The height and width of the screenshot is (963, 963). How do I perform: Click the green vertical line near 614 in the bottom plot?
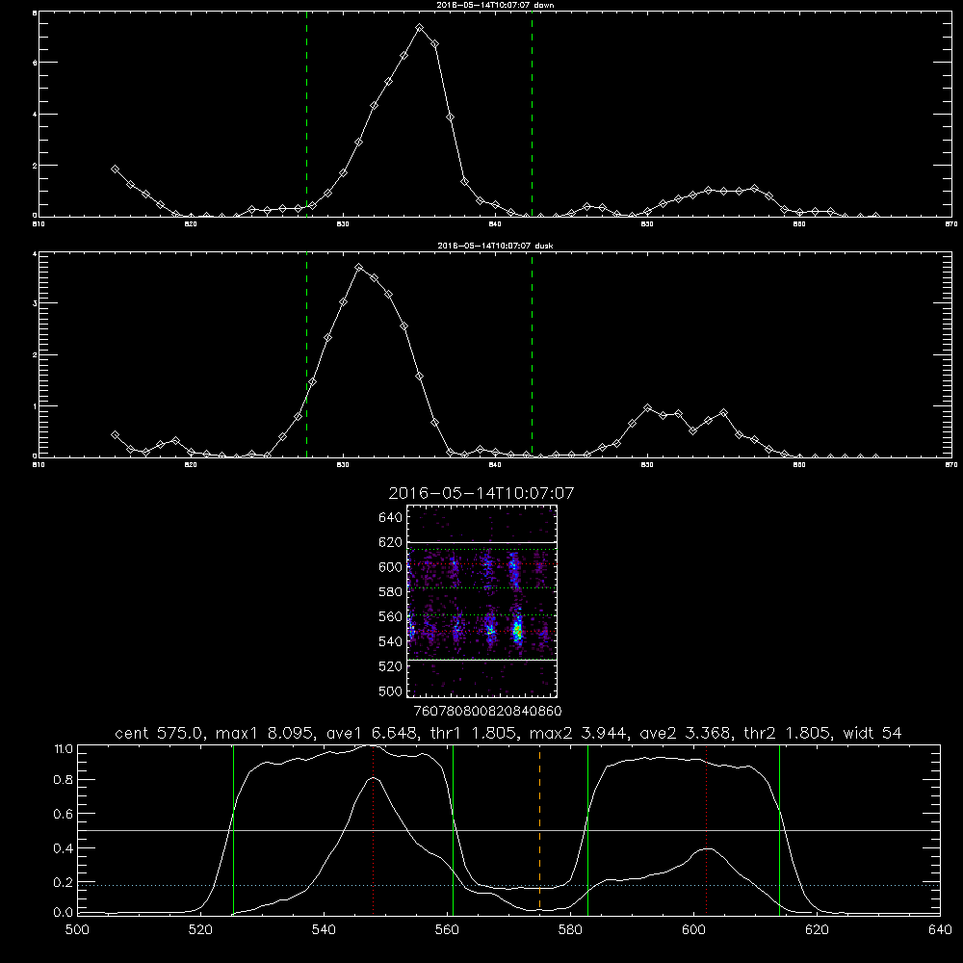(x=779, y=829)
